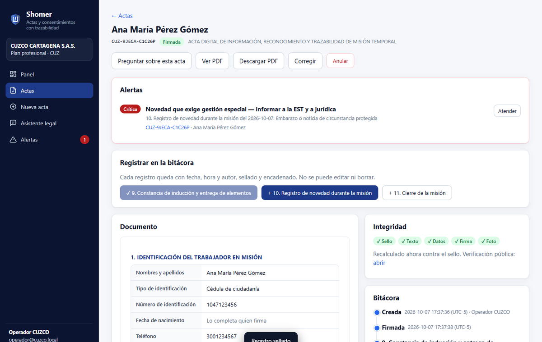Click the Corregir button
Image resolution: width=542 pixels, height=342 pixels.
305,61
